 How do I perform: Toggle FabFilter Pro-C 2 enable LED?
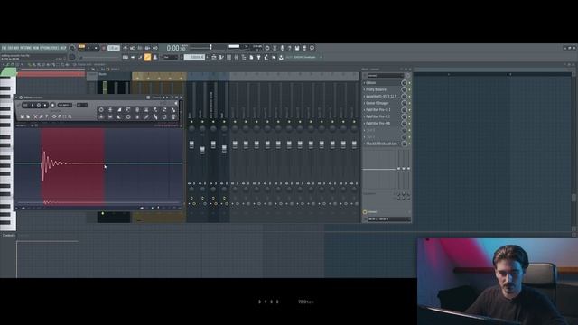(x=409, y=116)
